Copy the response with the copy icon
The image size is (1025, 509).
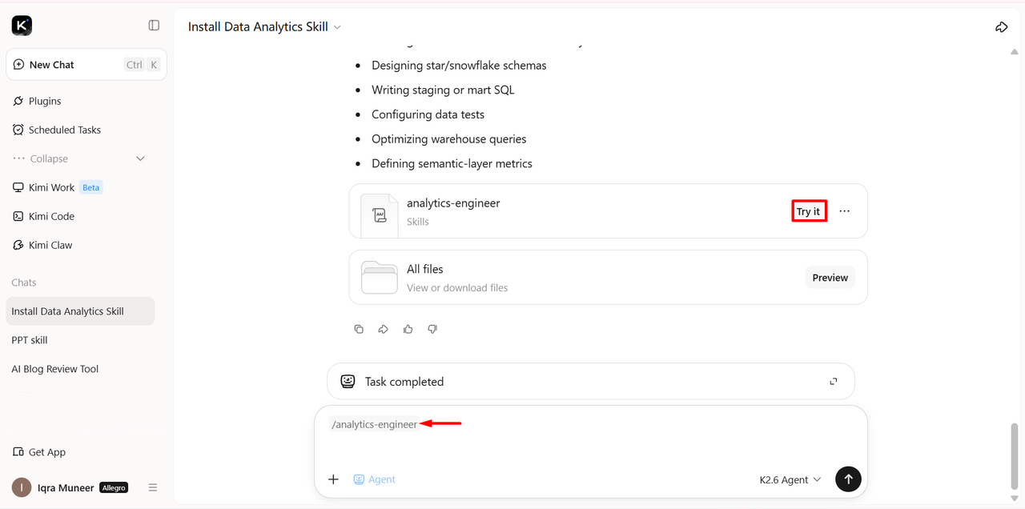[x=359, y=329]
